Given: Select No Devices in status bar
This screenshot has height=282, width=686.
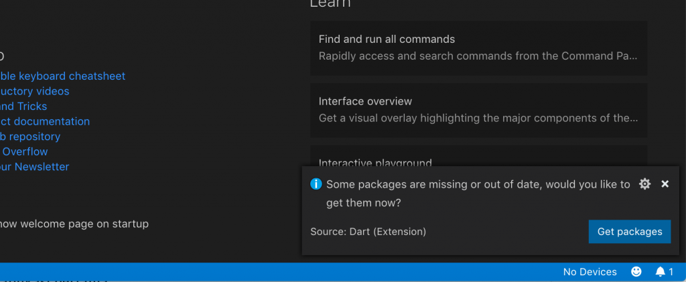Looking at the screenshot, I should pyautogui.click(x=590, y=271).
